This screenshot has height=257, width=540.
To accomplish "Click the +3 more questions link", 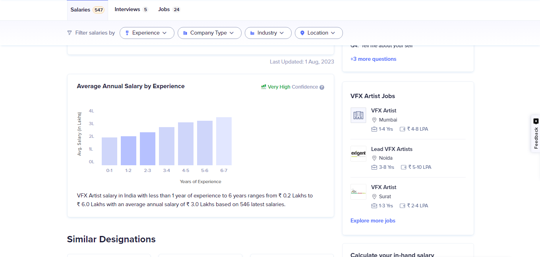I will [x=373, y=59].
